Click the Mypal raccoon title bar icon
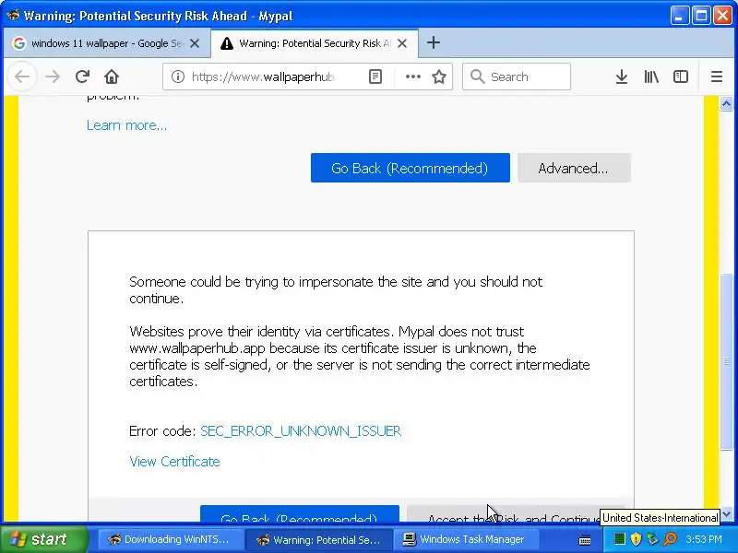This screenshot has height=553, width=738. tap(13, 15)
